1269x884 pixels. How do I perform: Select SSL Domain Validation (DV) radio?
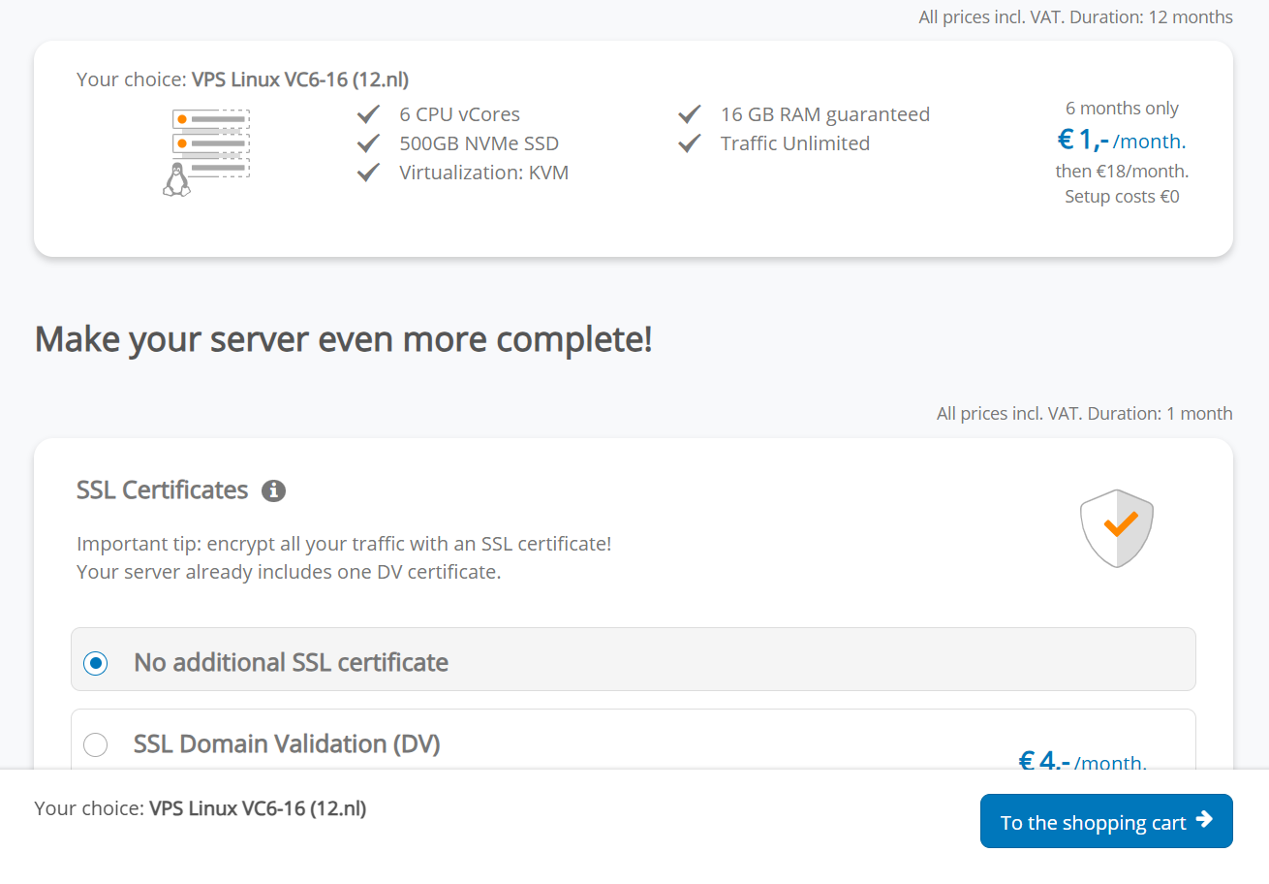click(x=95, y=744)
